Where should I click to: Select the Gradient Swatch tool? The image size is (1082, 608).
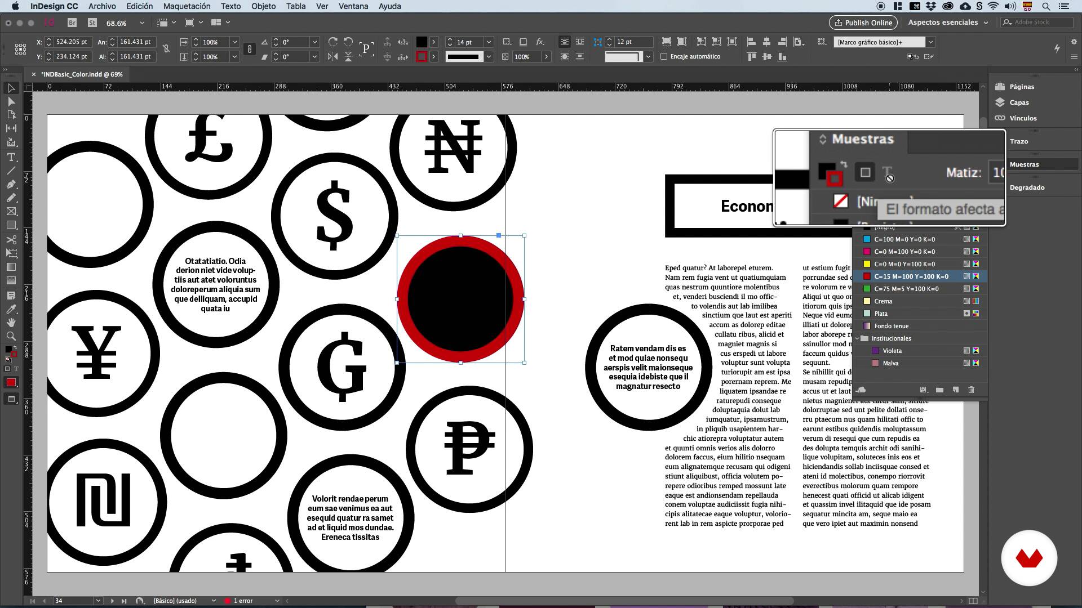click(x=11, y=267)
